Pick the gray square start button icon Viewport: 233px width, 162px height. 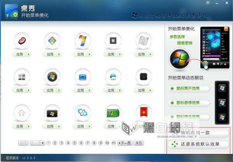coord(113,41)
